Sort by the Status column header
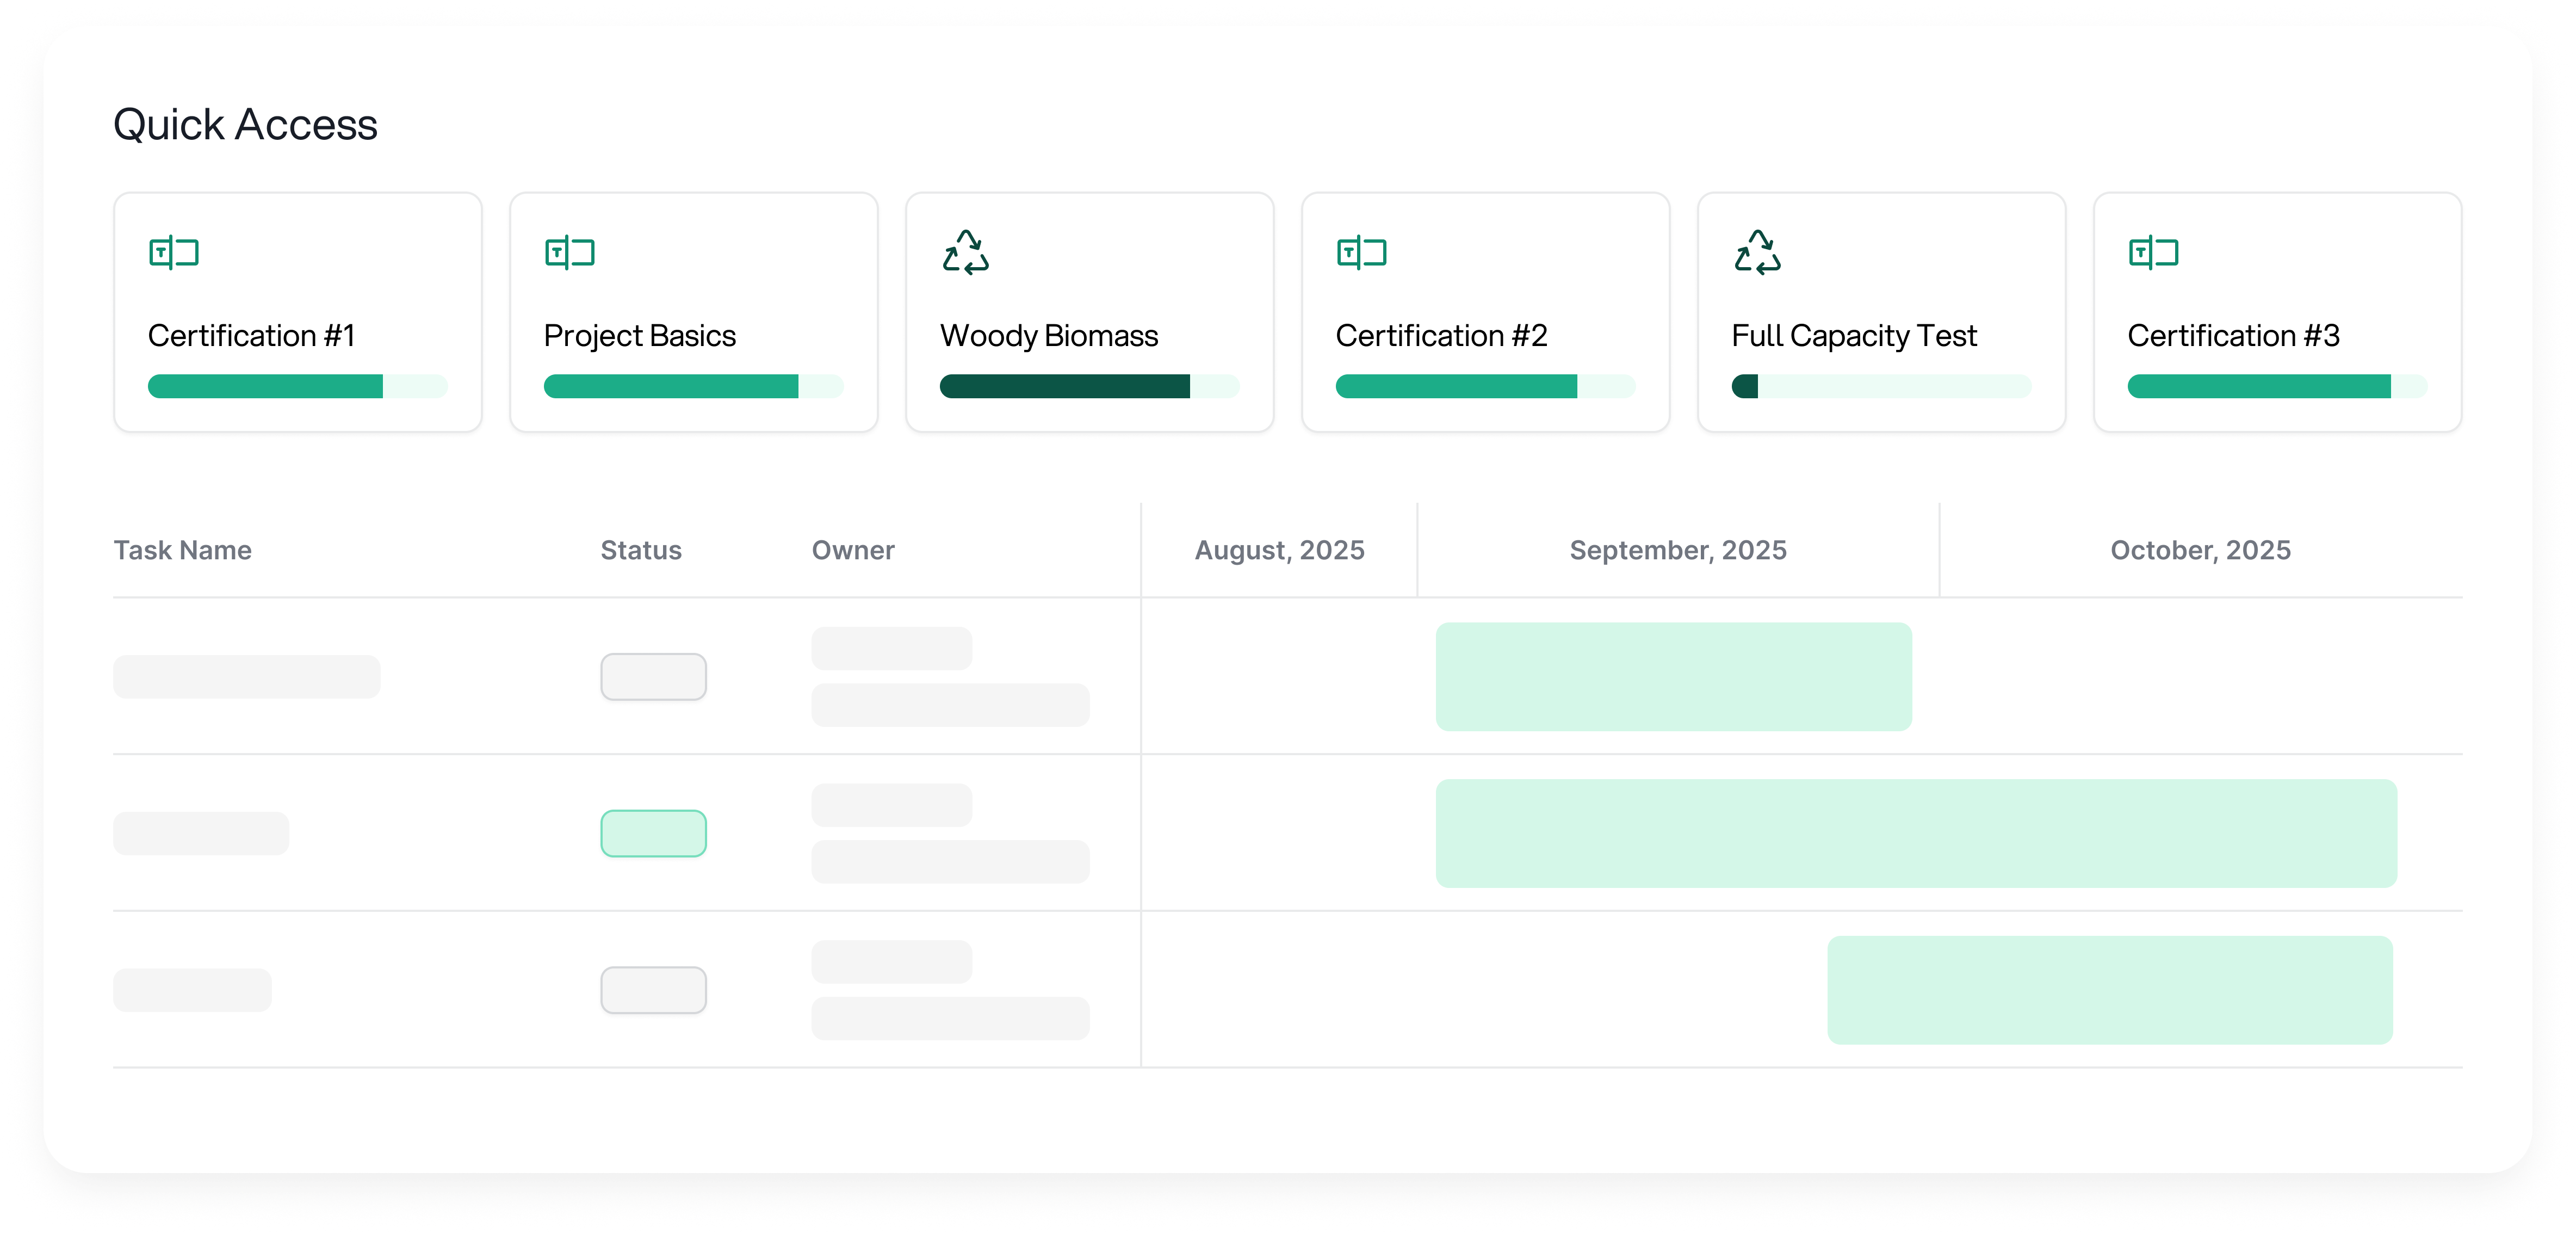This screenshot has height=1234, width=2576. [641, 550]
